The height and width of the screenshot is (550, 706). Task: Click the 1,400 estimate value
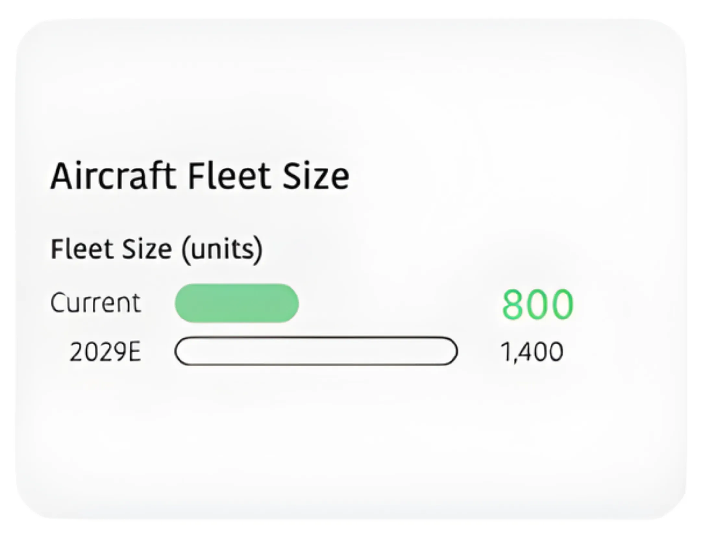[x=532, y=352]
